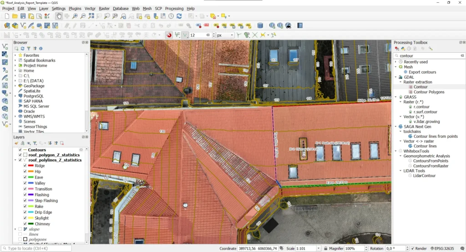466x252 pixels.
Task: Open the Layer Styling panel brush icon
Action: pos(16,143)
